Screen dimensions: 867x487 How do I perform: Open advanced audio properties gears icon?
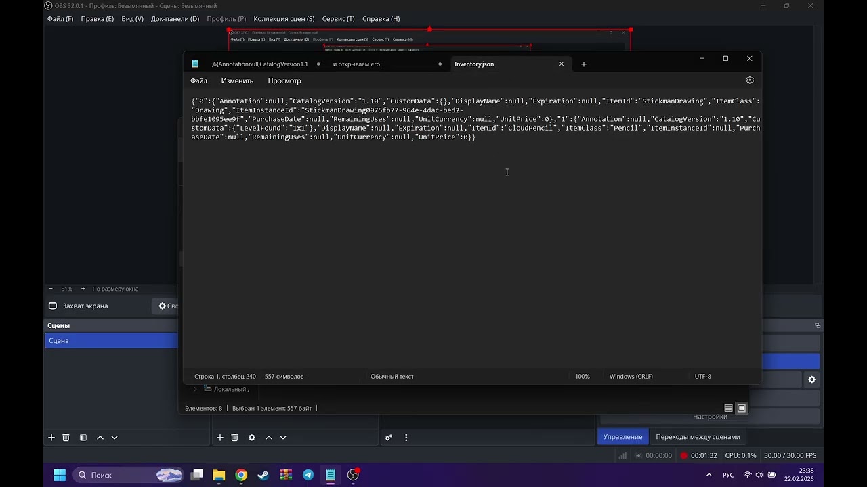[389, 438]
